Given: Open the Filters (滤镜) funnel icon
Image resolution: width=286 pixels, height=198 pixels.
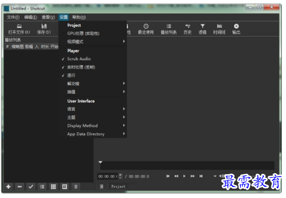Looking at the screenshot, I should (x=202, y=29).
